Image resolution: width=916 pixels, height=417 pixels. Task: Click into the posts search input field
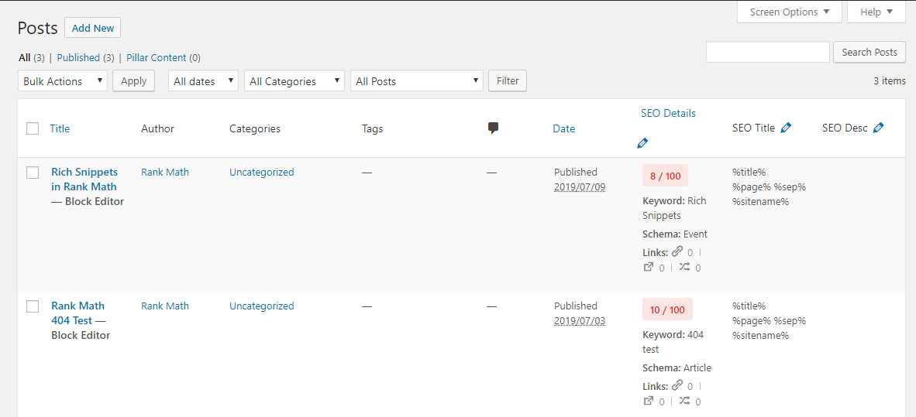[x=767, y=52]
